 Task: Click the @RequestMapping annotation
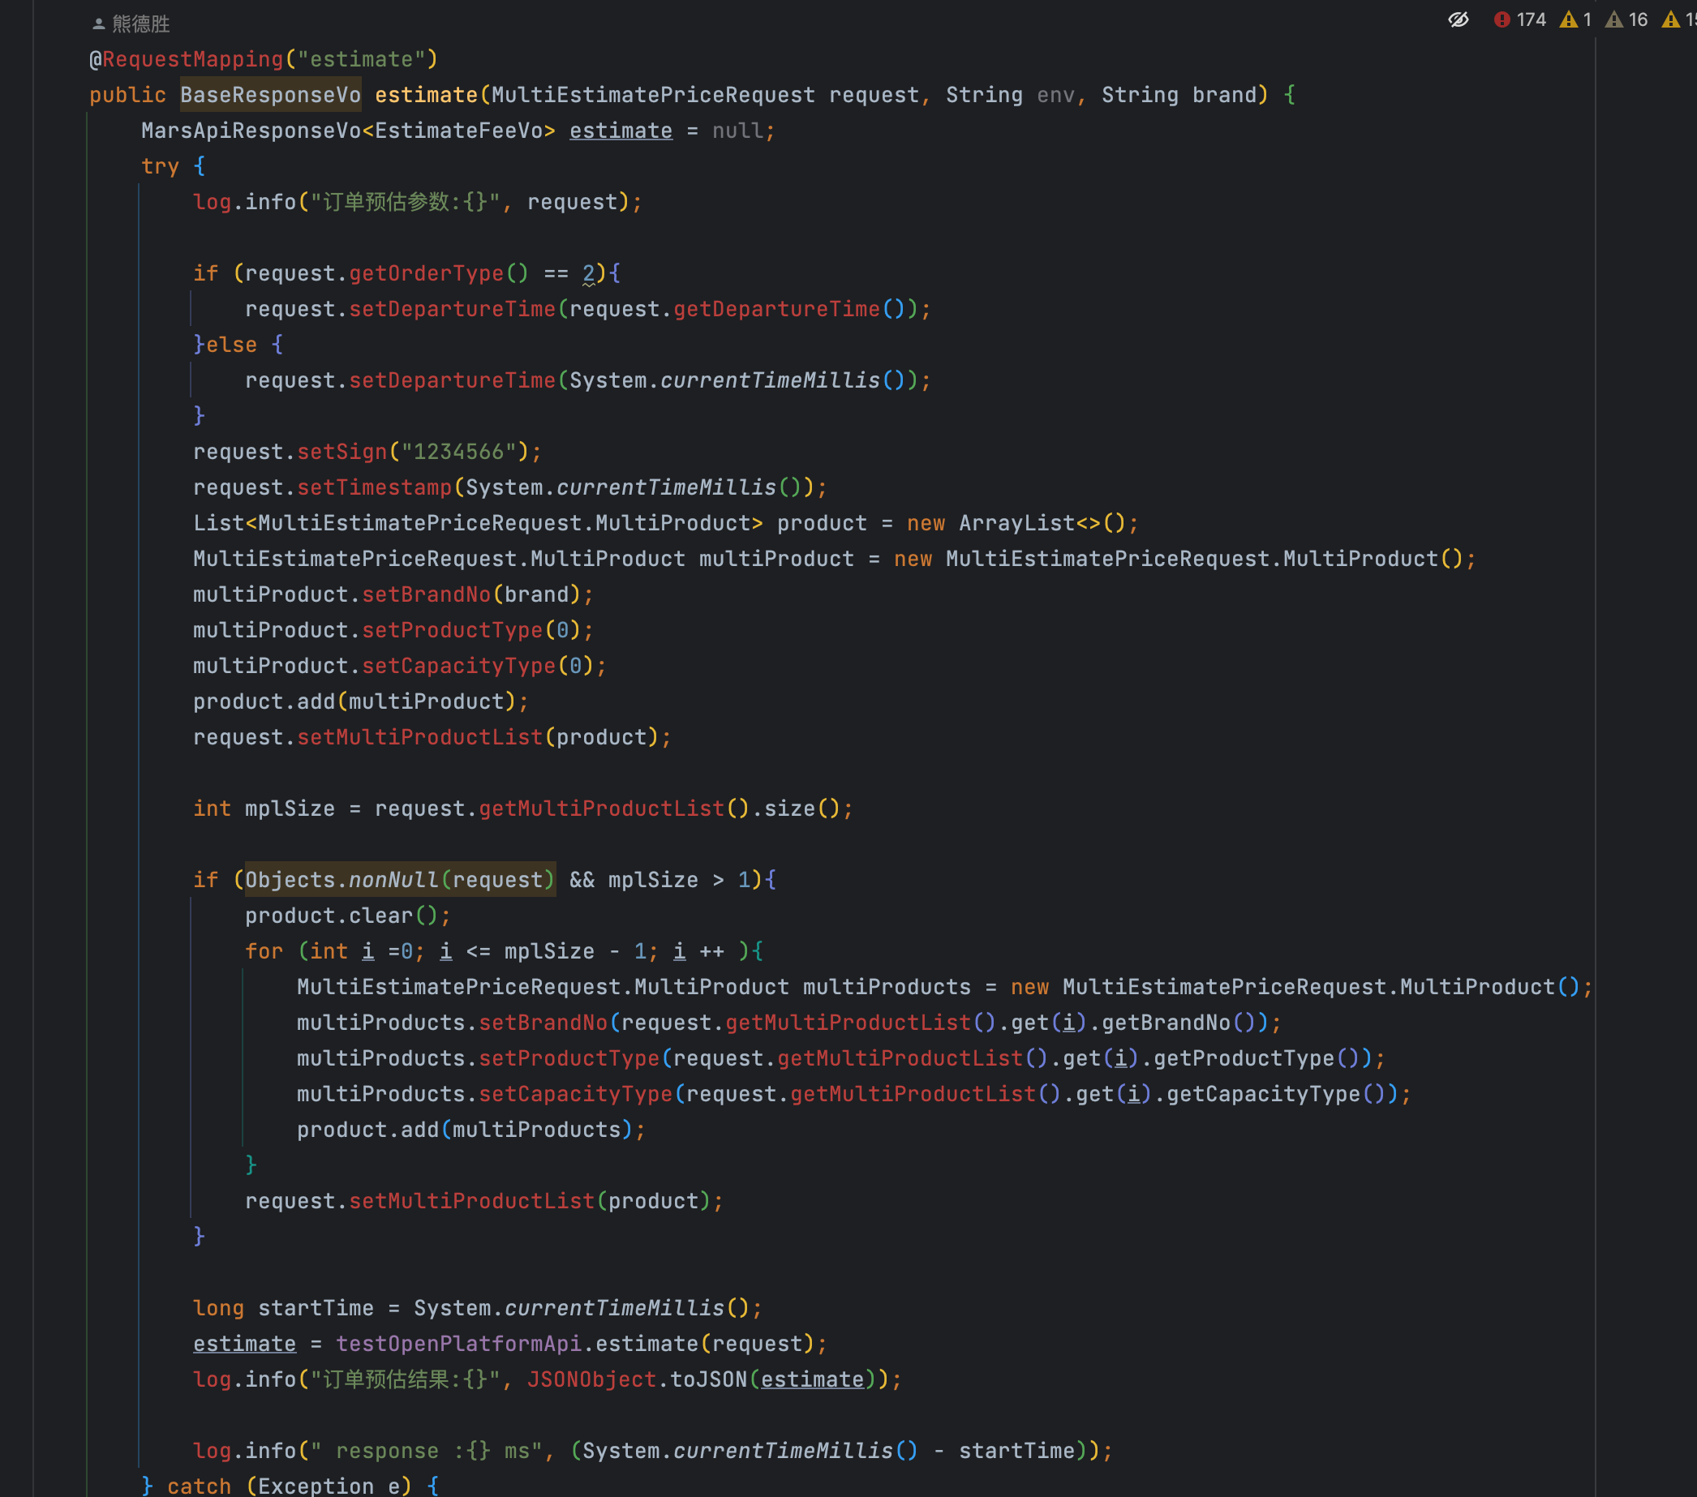pos(186,59)
